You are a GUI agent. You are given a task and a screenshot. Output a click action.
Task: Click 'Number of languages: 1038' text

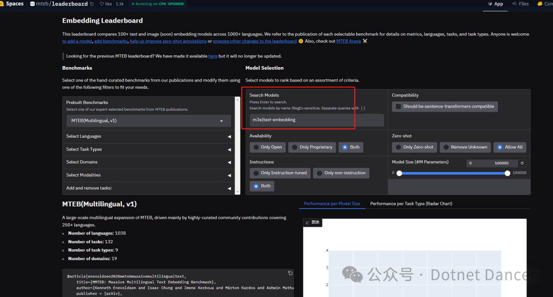(97, 233)
